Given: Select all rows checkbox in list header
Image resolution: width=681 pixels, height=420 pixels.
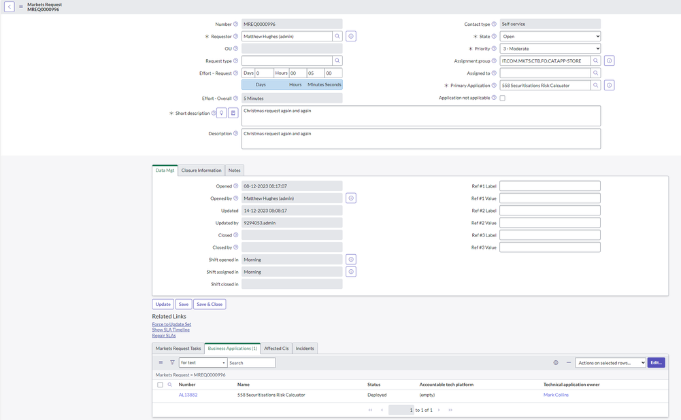Looking at the screenshot, I should pos(160,385).
